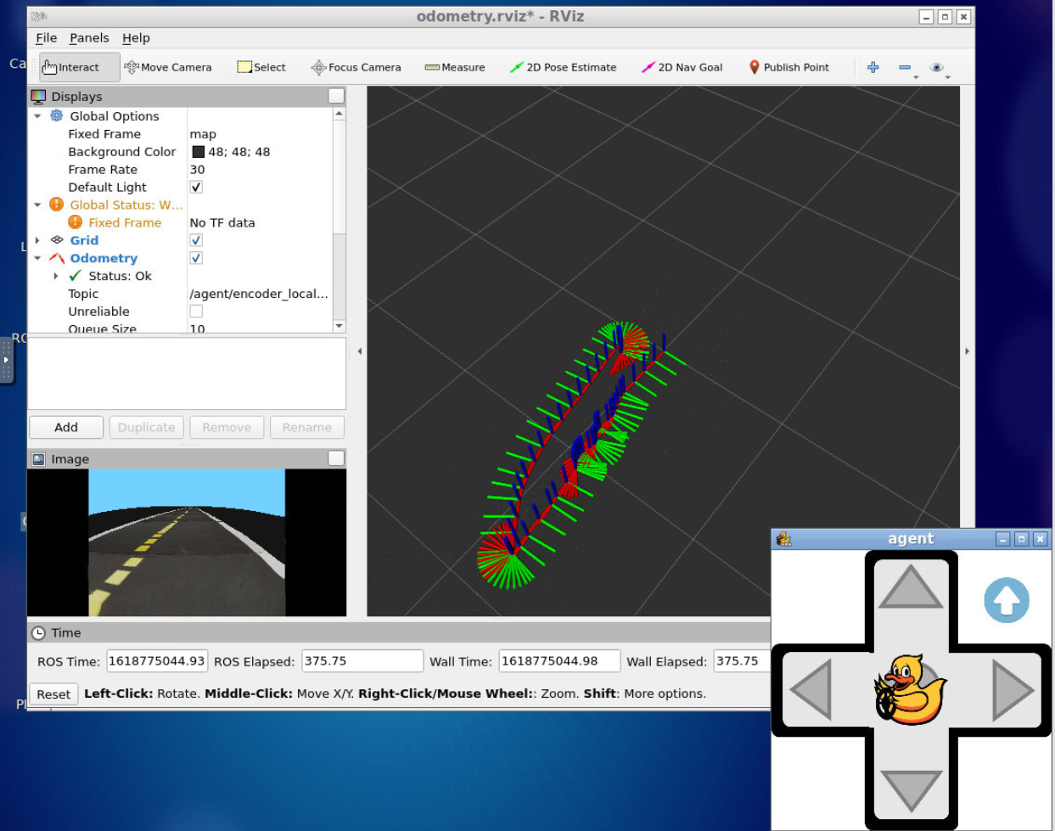
Task: Select the 2D Pose Estimate tool
Action: [563, 67]
